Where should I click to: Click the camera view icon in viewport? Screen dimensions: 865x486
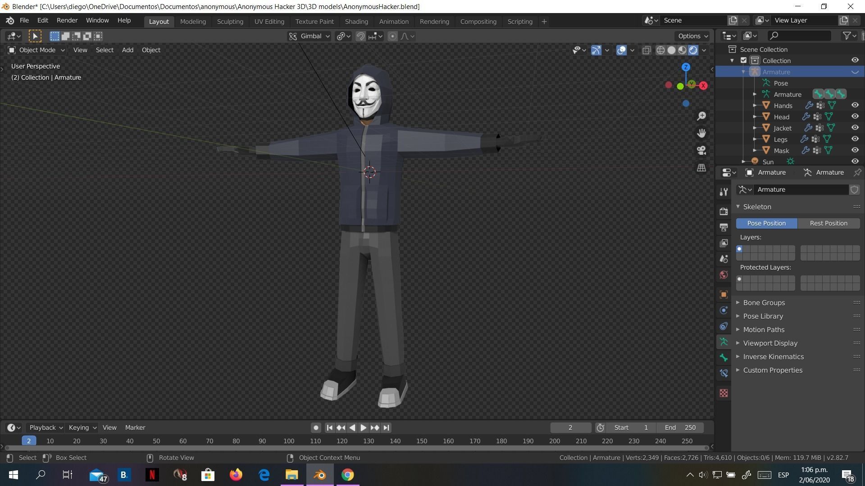tap(701, 150)
